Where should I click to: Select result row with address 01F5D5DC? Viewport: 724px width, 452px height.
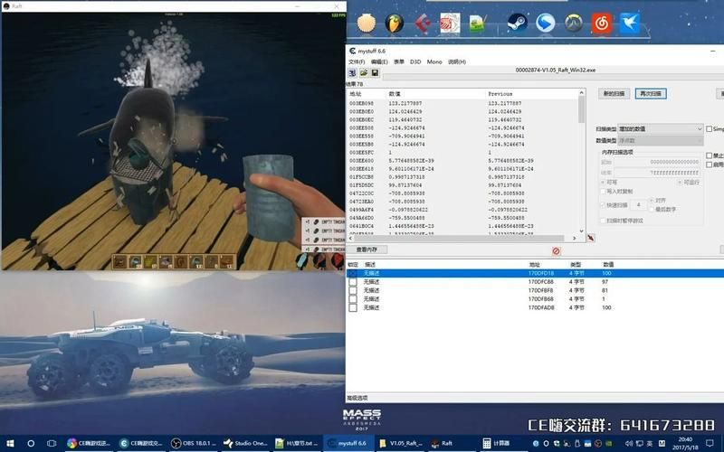pyautogui.click(x=462, y=185)
